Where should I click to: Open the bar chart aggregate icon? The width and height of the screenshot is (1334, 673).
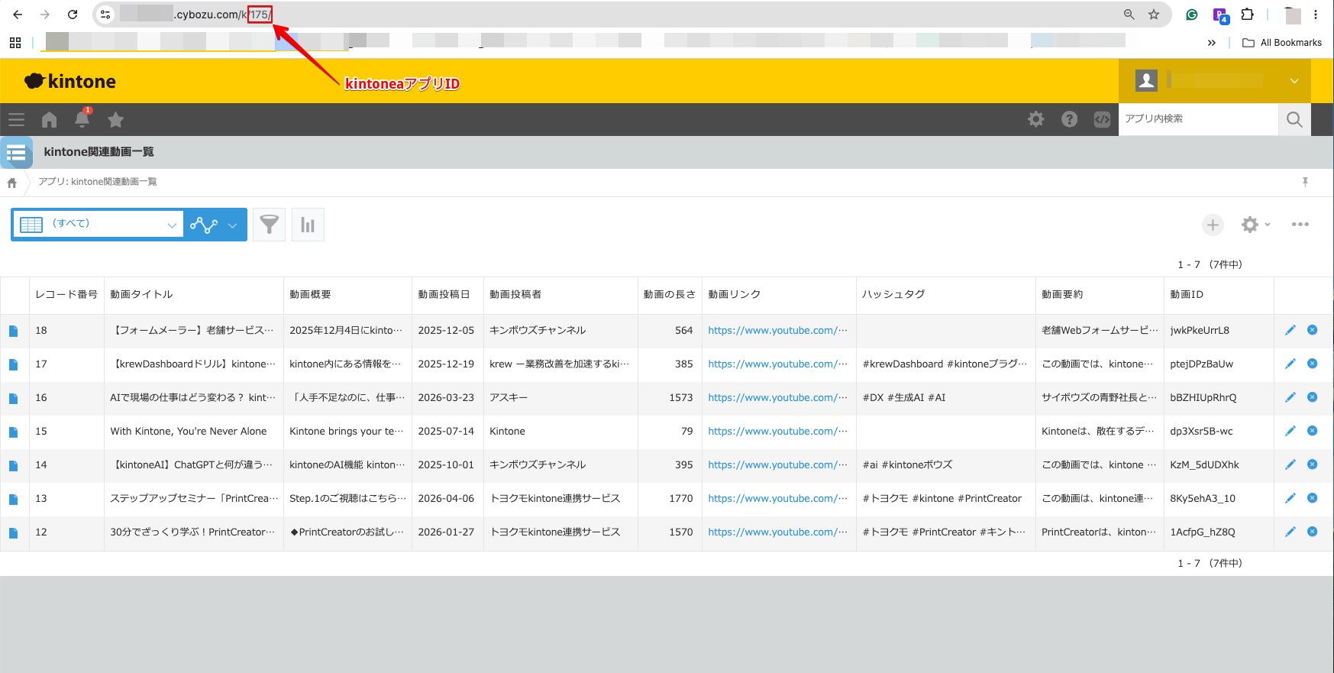coord(308,225)
